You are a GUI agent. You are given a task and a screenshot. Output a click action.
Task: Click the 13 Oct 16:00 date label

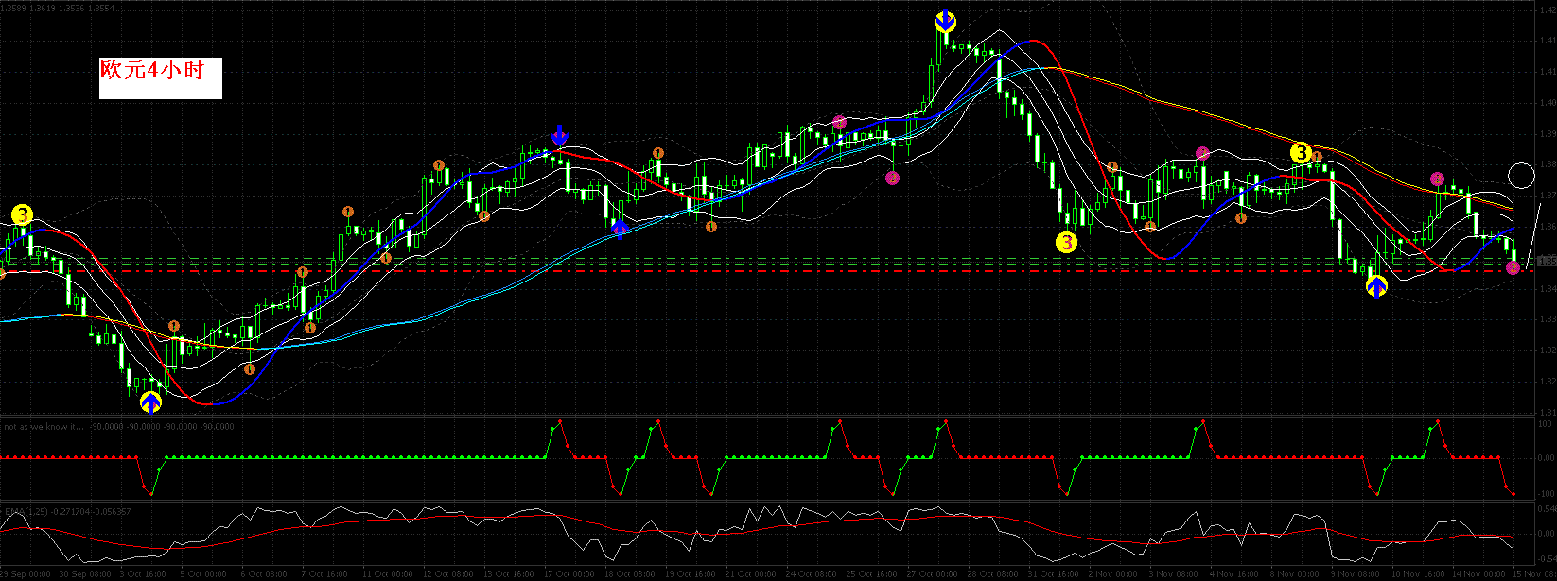507,574
